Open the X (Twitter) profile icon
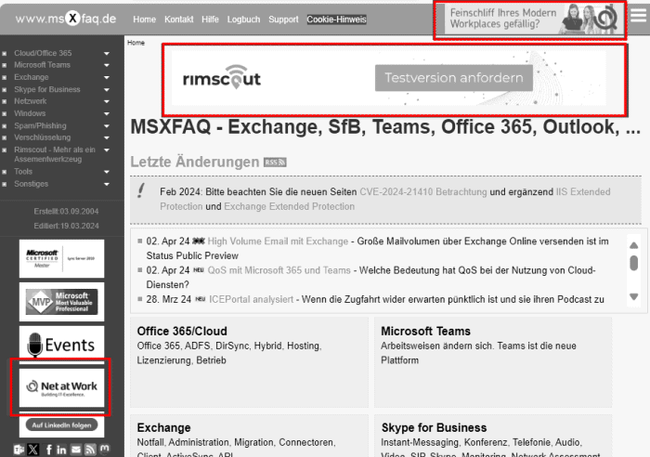This screenshot has width=650, height=457. (x=33, y=450)
